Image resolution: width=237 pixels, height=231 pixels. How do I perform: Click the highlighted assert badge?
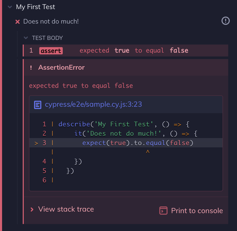pos(51,50)
